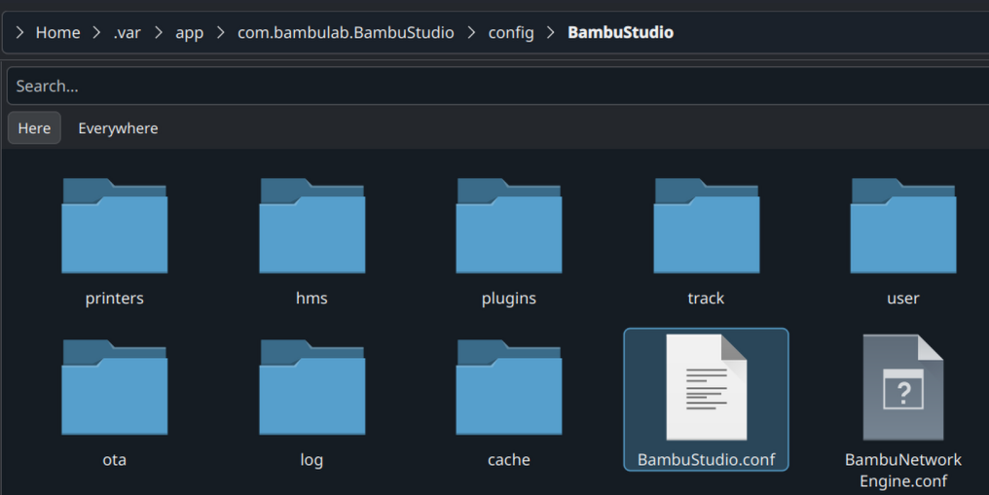Select the BambuNetworkEngine.conf file icon
This screenshot has width=989, height=495.
click(903, 387)
